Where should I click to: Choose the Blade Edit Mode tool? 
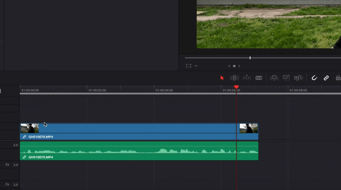tap(259, 78)
